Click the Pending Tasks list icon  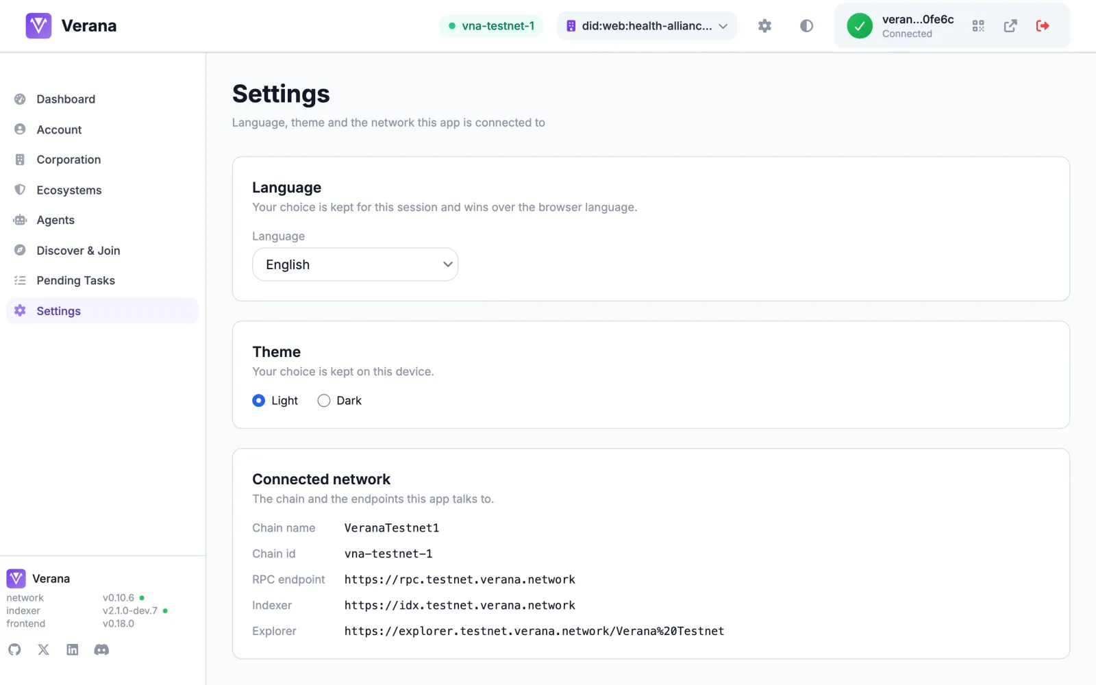tap(20, 280)
